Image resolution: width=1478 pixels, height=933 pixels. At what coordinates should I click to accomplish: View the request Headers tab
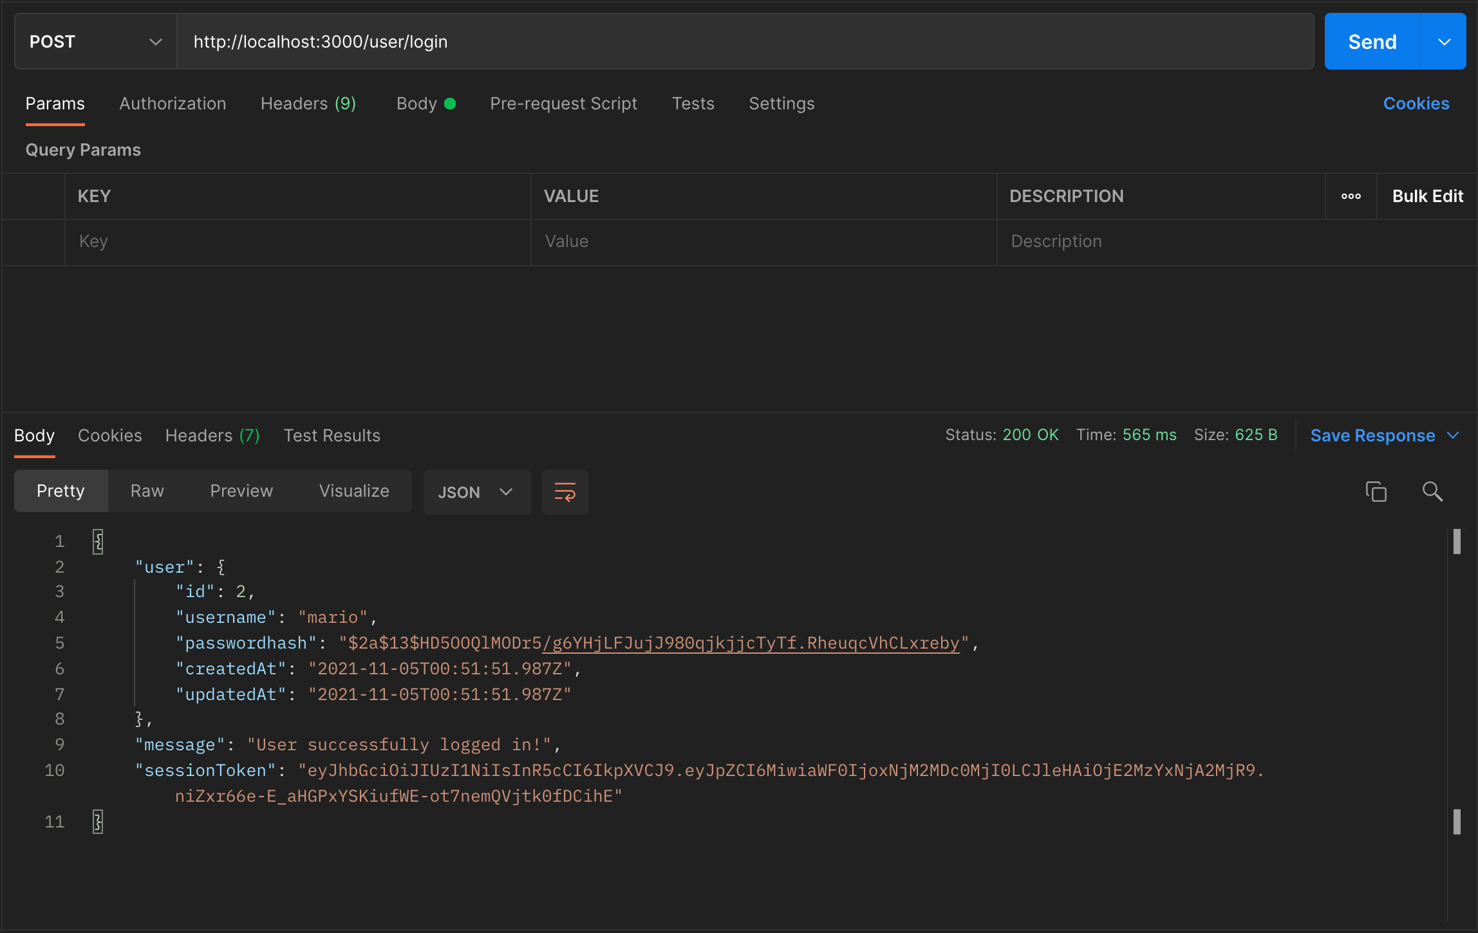click(308, 104)
